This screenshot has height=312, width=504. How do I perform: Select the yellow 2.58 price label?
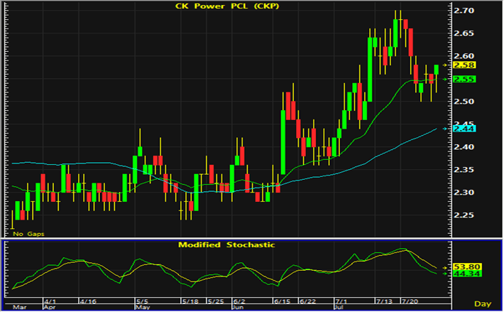click(x=464, y=65)
